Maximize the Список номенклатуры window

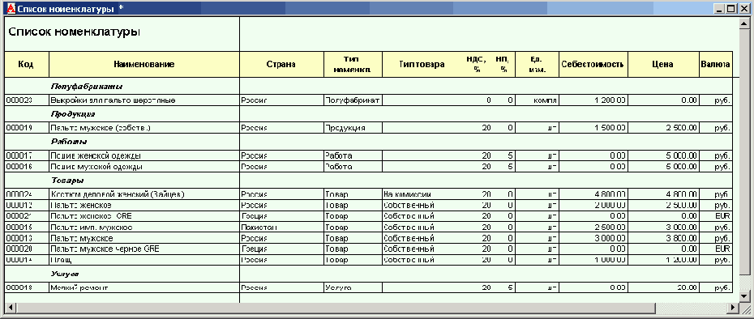(x=731, y=9)
